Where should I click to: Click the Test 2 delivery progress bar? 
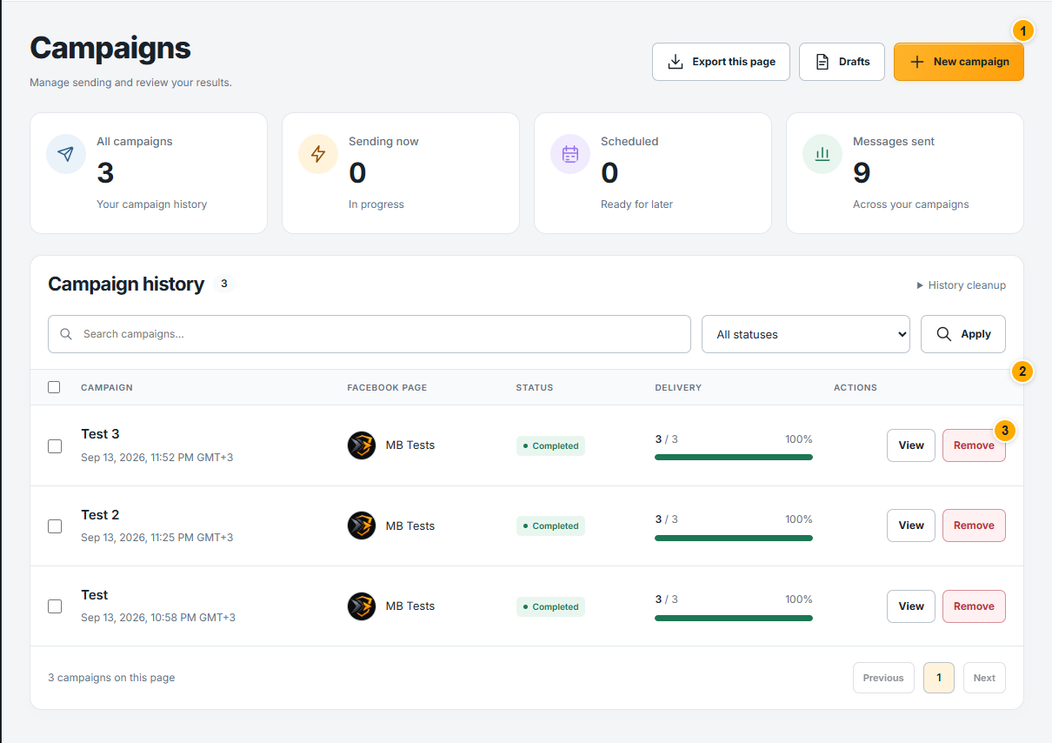(x=734, y=538)
